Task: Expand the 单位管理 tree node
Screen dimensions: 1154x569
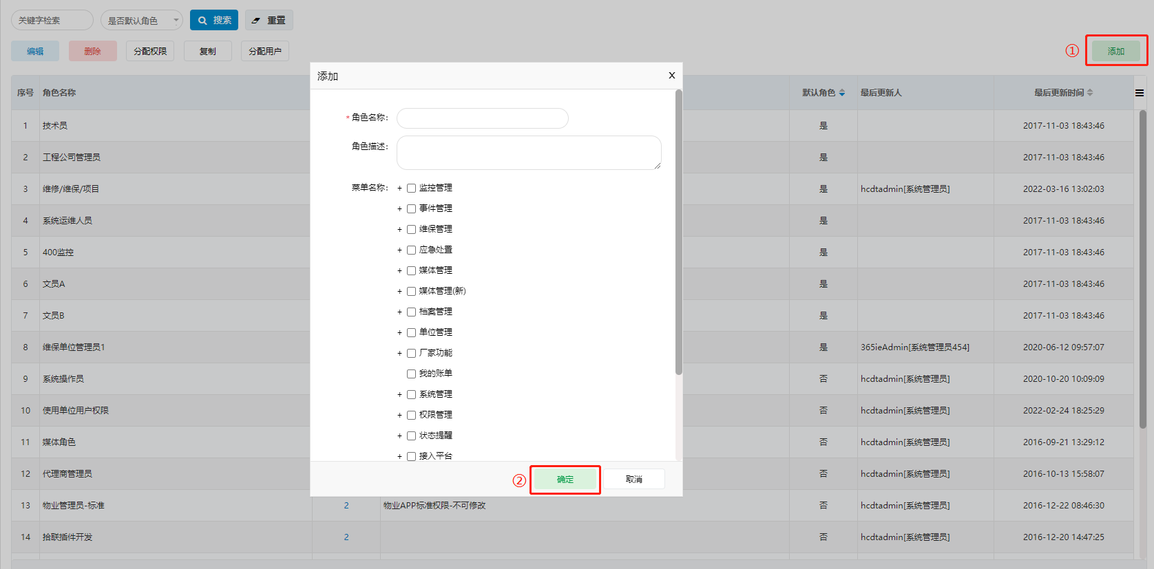Action: (x=399, y=332)
